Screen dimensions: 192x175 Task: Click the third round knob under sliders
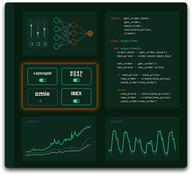pyautogui.click(x=45, y=44)
